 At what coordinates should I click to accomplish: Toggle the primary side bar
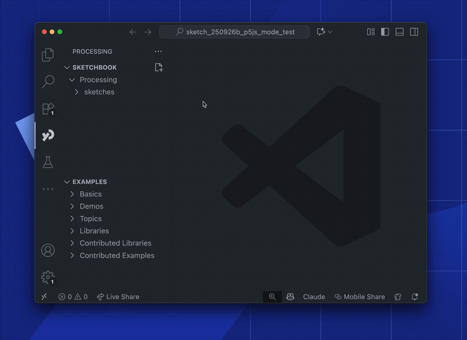coord(385,32)
